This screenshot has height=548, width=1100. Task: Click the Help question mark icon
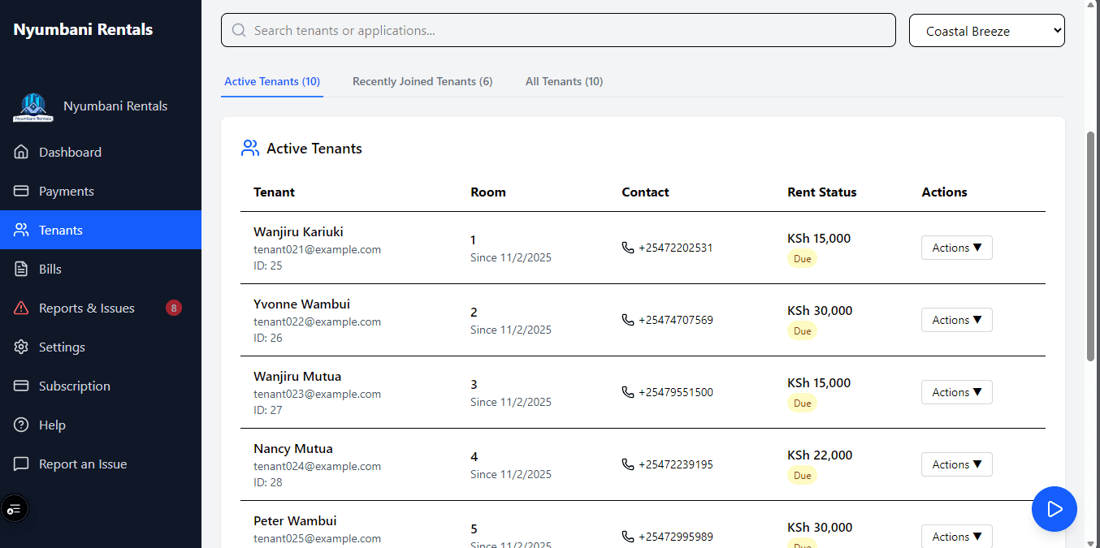coord(20,425)
